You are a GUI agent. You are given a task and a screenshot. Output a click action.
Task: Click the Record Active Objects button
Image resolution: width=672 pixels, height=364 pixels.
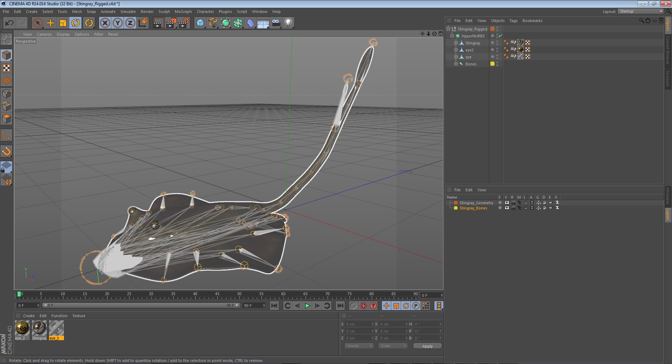(353, 306)
